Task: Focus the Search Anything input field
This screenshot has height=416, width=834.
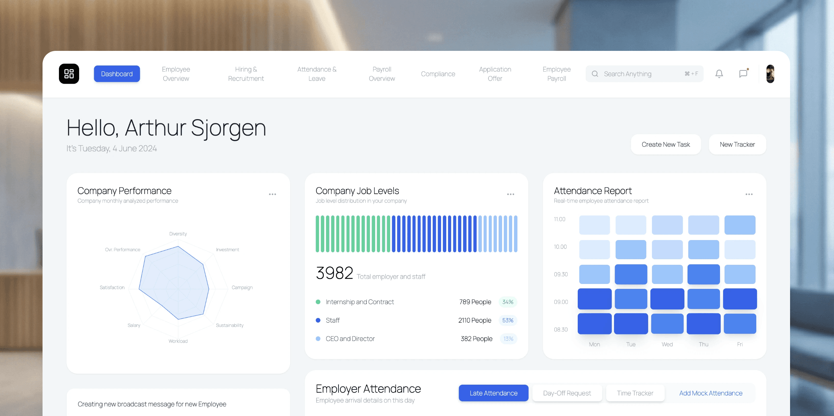Action: tap(642, 74)
